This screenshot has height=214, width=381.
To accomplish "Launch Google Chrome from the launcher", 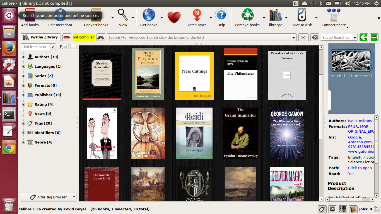I will coord(9,147).
